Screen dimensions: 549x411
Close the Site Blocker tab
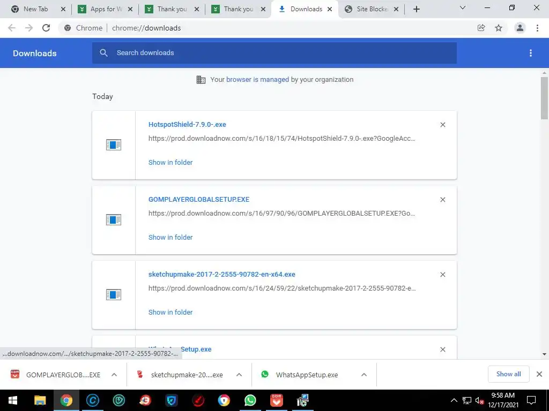pos(396,9)
